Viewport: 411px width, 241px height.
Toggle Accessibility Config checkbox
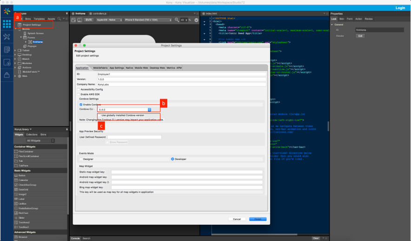(x=79, y=89)
